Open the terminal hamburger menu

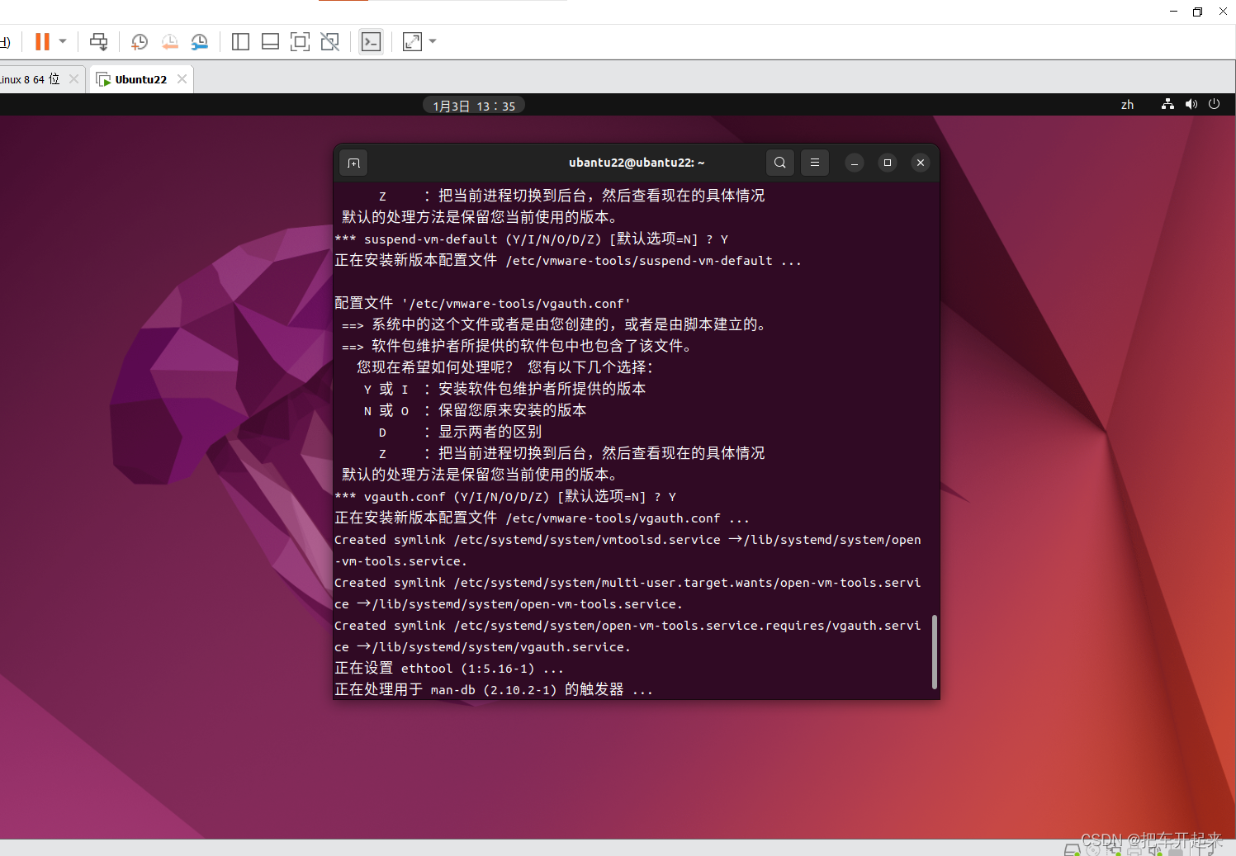click(814, 162)
